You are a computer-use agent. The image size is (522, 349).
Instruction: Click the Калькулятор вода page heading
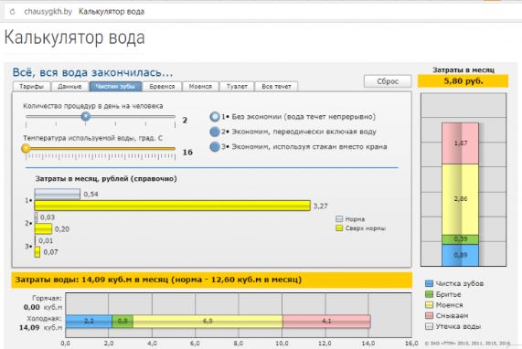(x=75, y=37)
